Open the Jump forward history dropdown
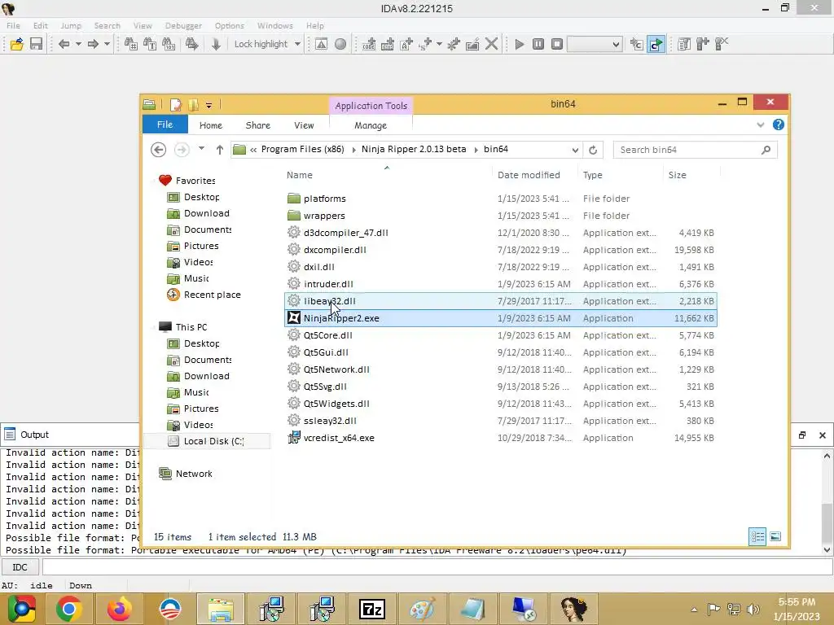This screenshot has height=625, width=834. coord(107,44)
